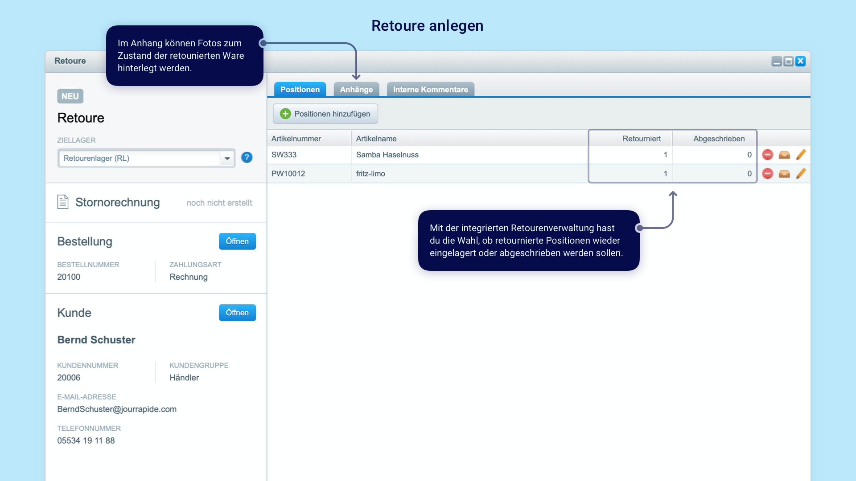
Task: Click the customer number 20006
Action: point(69,378)
